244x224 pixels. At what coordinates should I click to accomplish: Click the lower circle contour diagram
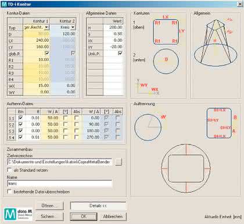pyautogui.click(x=166, y=61)
